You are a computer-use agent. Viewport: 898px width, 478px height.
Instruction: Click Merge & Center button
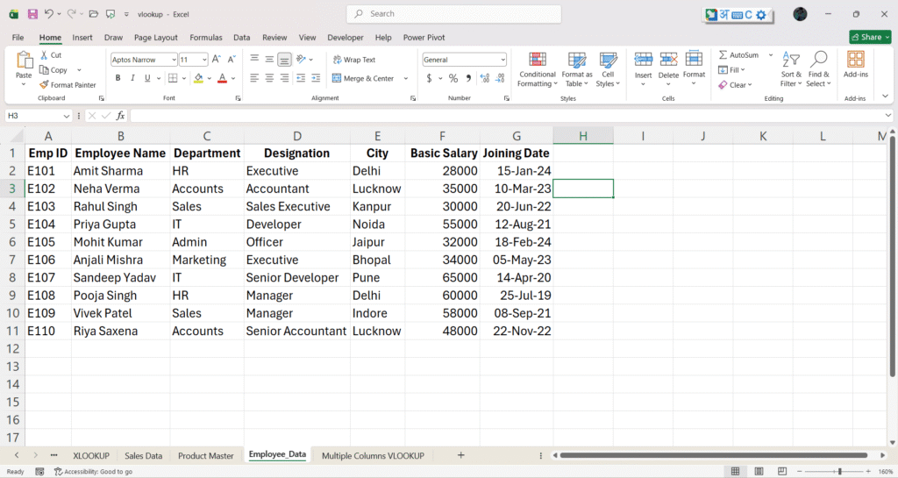pyautogui.click(x=363, y=78)
